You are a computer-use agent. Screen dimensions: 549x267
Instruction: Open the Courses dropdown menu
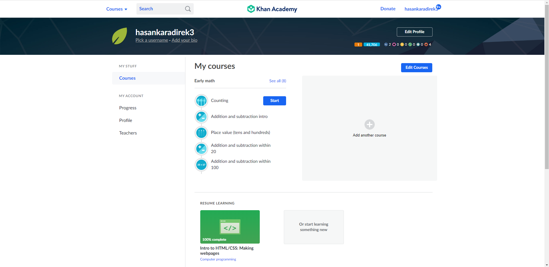(117, 9)
